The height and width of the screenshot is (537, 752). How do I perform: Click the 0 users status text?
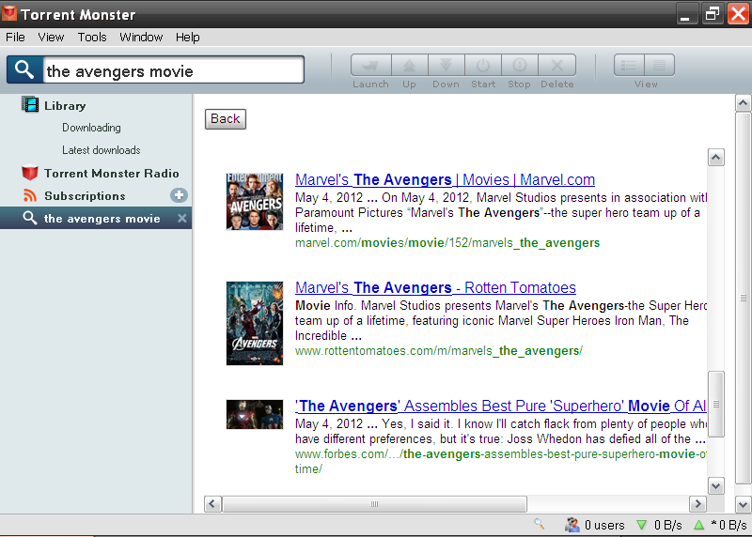pos(604,525)
